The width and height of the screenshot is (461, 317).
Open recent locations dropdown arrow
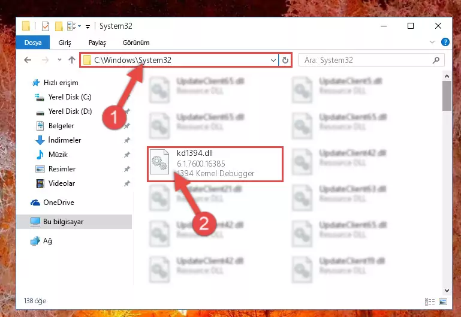pyautogui.click(x=59, y=60)
